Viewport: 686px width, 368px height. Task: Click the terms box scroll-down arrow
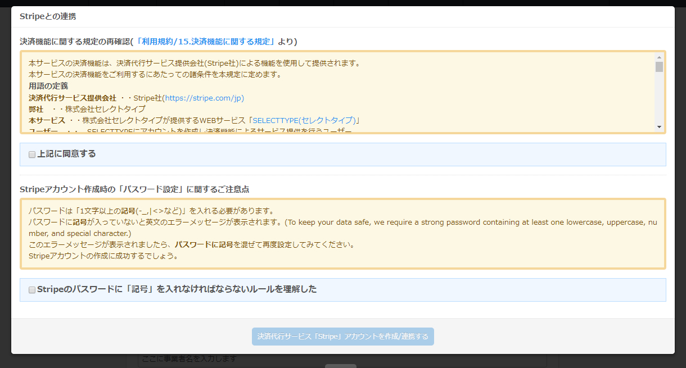[659, 127]
